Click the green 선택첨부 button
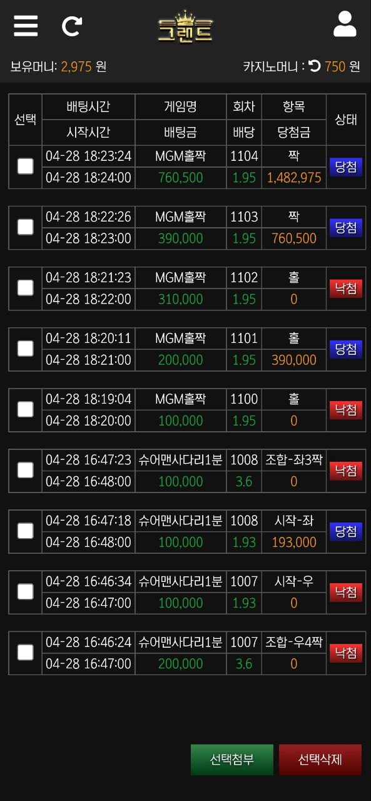This screenshot has width=371, height=801. (x=232, y=760)
